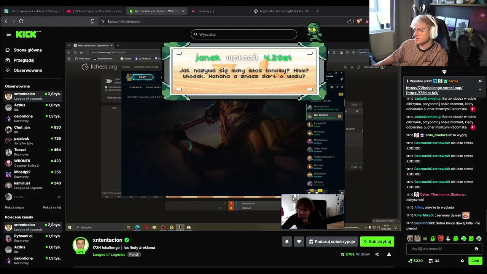Switch to Casehug browser tab
The width and height of the screenshot is (487, 274).
pyautogui.click(x=219, y=11)
